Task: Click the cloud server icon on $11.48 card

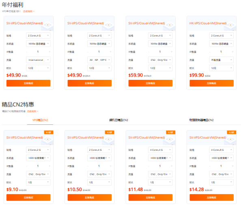Action: click(x=169, y=140)
